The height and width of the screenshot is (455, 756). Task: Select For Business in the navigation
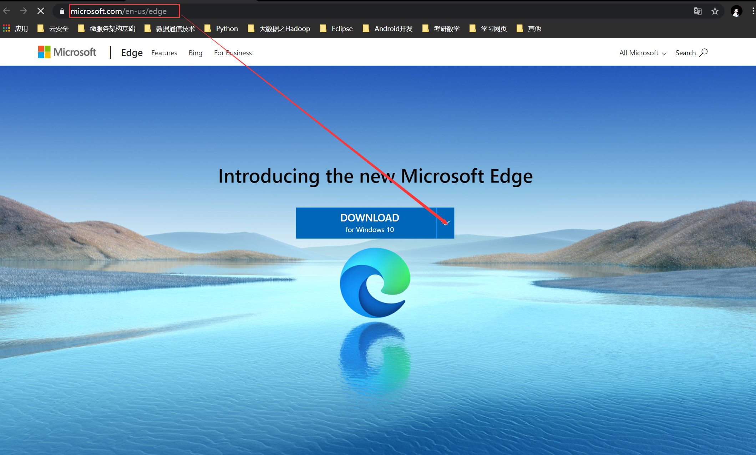pos(233,53)
